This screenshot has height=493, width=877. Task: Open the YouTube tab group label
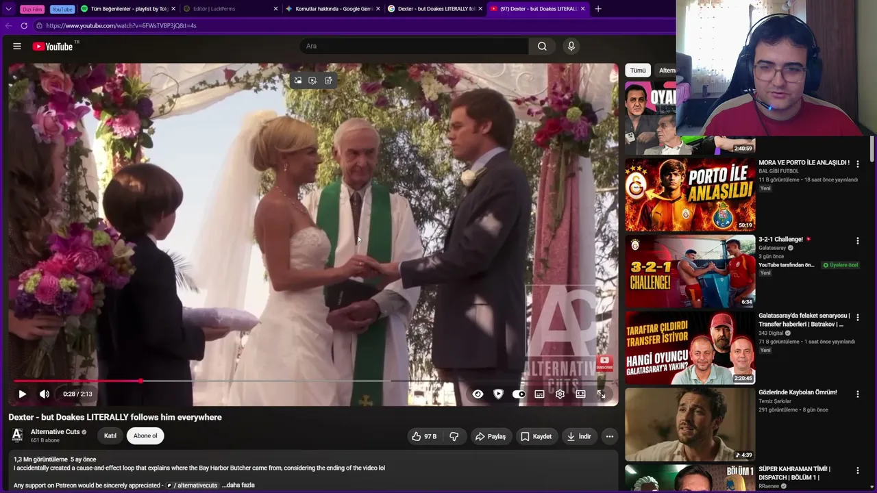click(62, 9)
